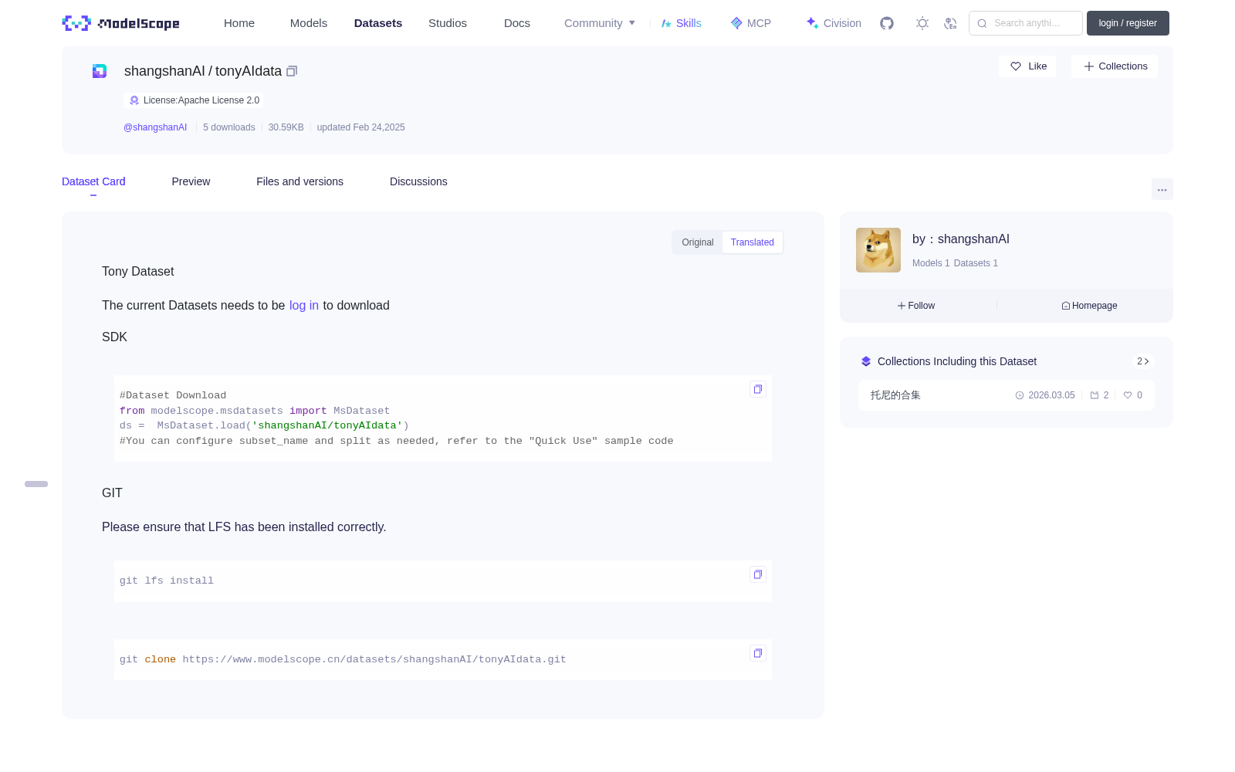Open the 托尼的合集 collection

point(895,395)
